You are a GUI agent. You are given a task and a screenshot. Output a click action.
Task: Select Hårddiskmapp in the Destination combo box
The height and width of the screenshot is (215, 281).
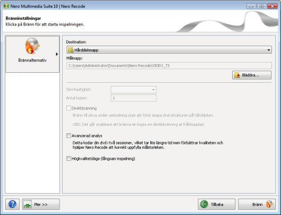tap(169, 50)
